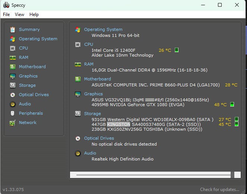
Task: Open the Operating System heading link
Action: pyautogui.click(x=103, y=30)
